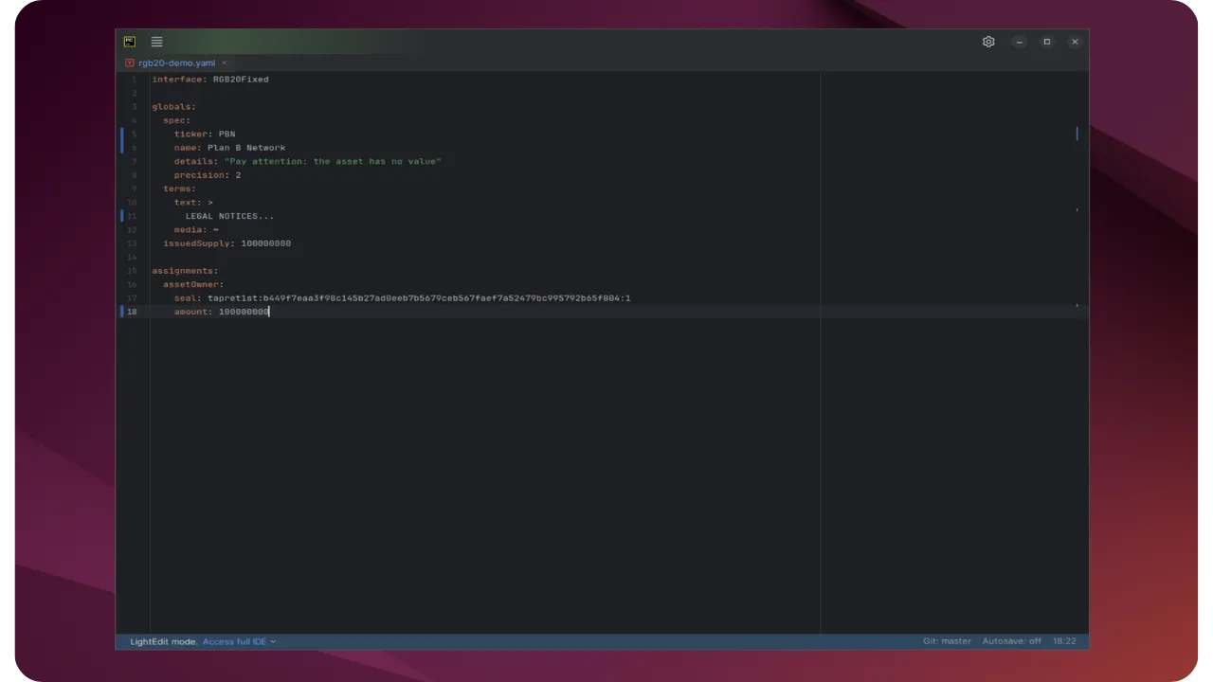Viewport: 1213px width, 682px height.
Task: Click the PyCharm application logo icon
Action: (x=129, y=41)
